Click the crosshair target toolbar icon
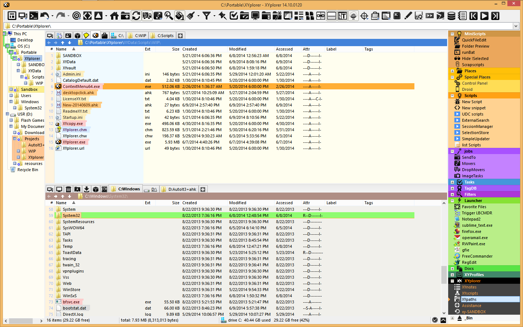Screen dimensions: 523x327 (364, 16)
